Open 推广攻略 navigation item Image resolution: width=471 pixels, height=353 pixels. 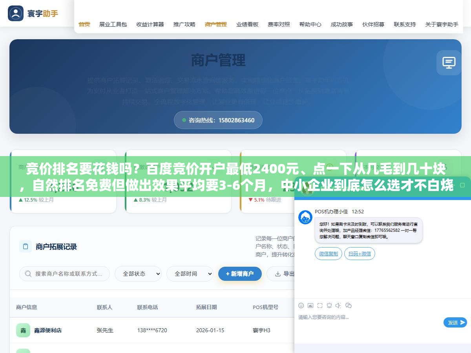[x=184, y=24]
